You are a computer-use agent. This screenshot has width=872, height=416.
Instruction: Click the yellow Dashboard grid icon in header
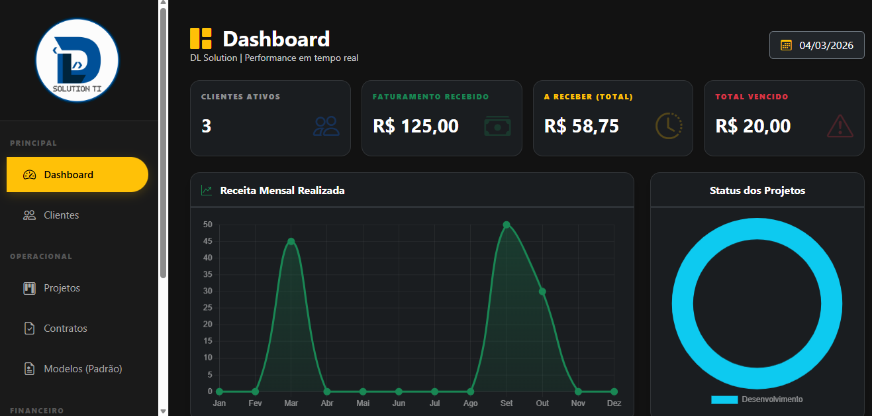(x=201, y=38)
